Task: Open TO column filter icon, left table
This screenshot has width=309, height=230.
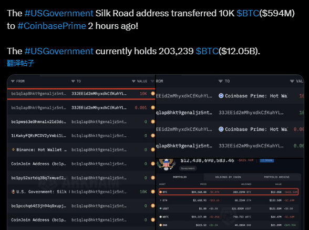Action: click(73, 82)
